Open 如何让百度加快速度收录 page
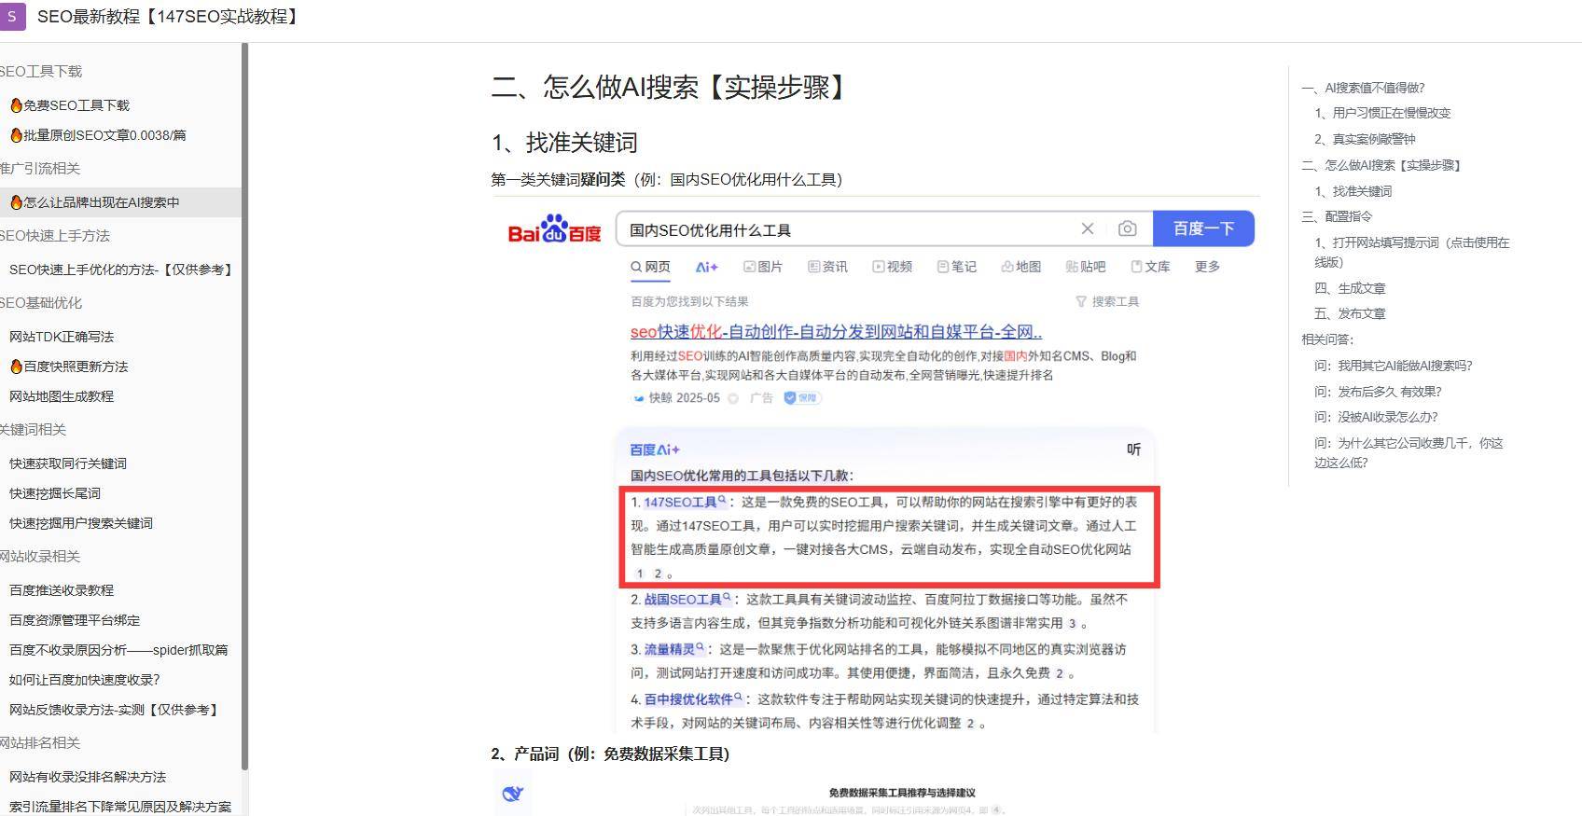This screenshot has height=816, width=1582. tap(85, 680)
